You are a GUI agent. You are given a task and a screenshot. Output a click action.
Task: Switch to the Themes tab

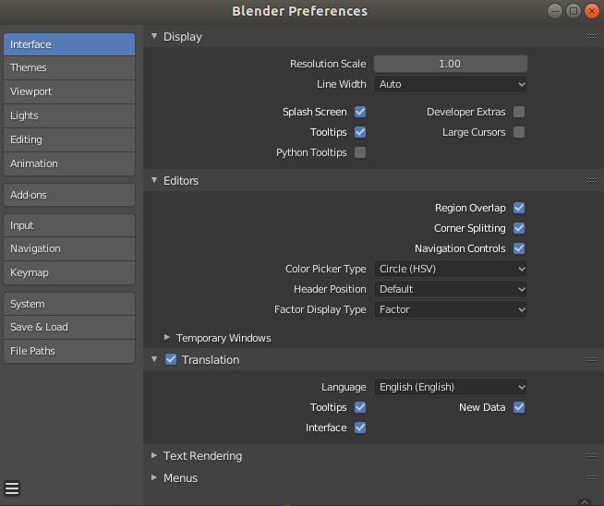tap(69, 67)
